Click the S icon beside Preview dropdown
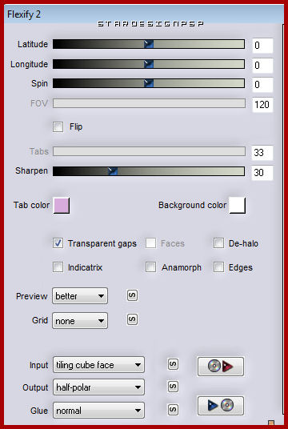Screen dimensions: 288x429 [132, 295]
